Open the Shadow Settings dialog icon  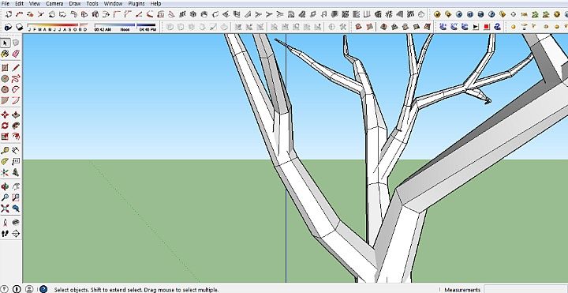(x=9, y=27)
